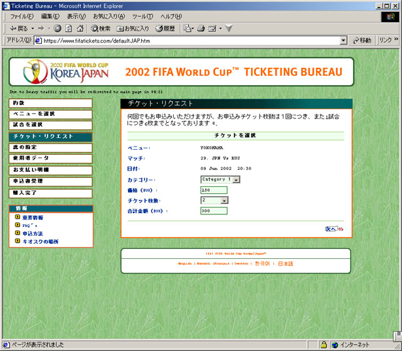This screenshot has width=402, height=351.
Task: Click the Mail toolbar icon
Action: tap(188, 28)
